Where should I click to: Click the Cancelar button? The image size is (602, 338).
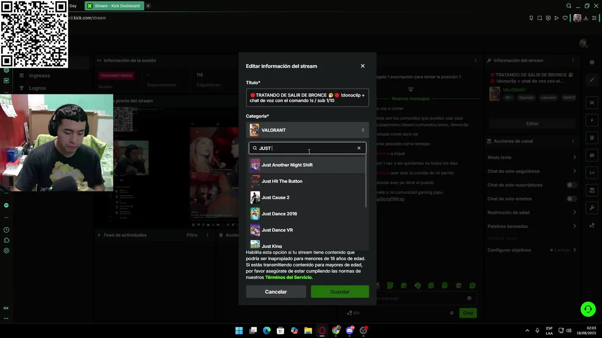click(x=276, y=292)
